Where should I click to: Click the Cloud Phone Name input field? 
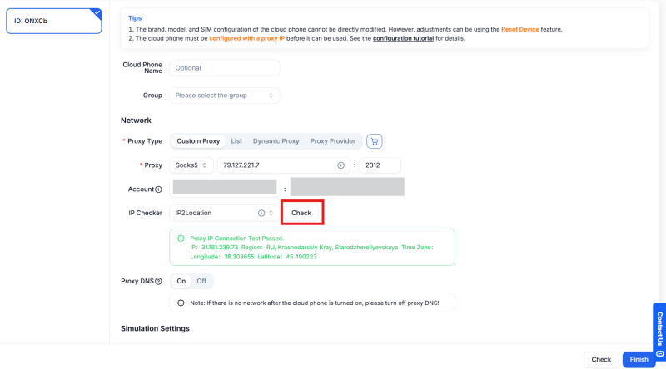click(x=224, y=68)
